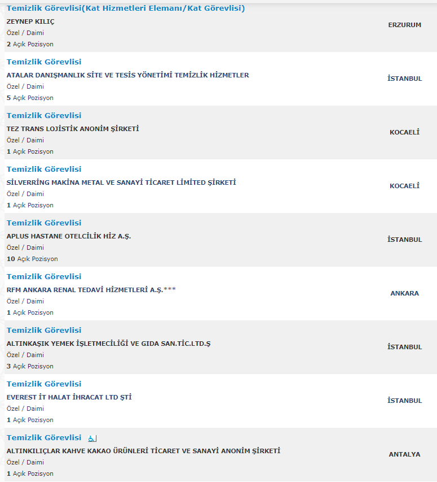Viewport: 437px width, 482px height.
Task: Click the ANKARA location label
Action: 404,293
